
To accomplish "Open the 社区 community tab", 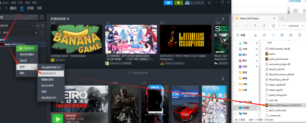I will click(x=30, y=8).
